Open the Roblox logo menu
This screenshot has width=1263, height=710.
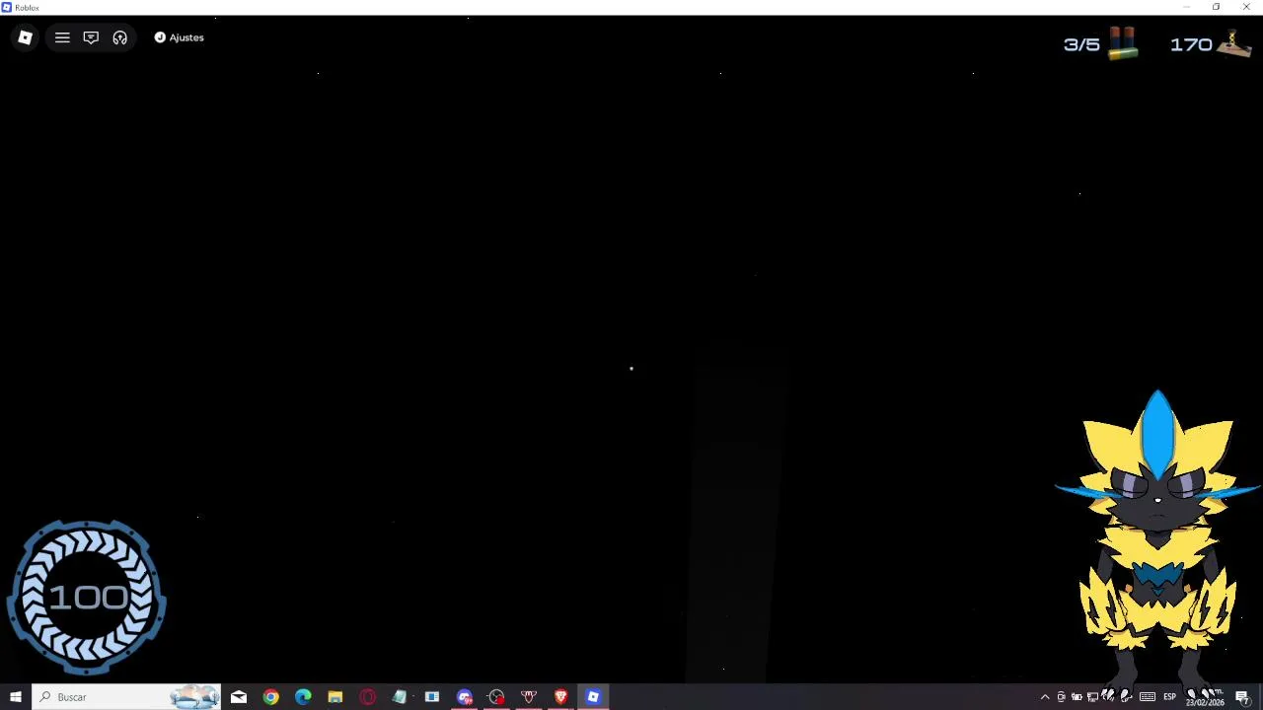[x=25, y=37]
